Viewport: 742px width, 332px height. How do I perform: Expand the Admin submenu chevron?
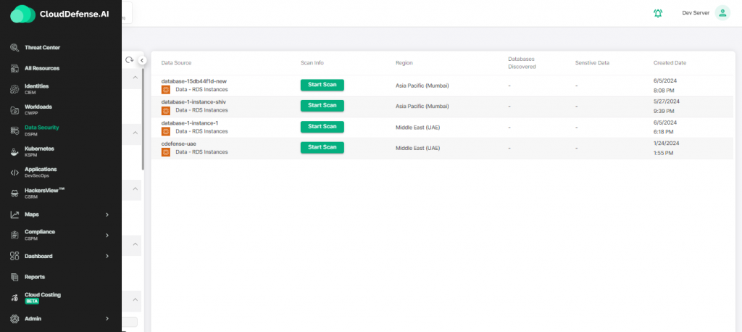tap(107, 318)
